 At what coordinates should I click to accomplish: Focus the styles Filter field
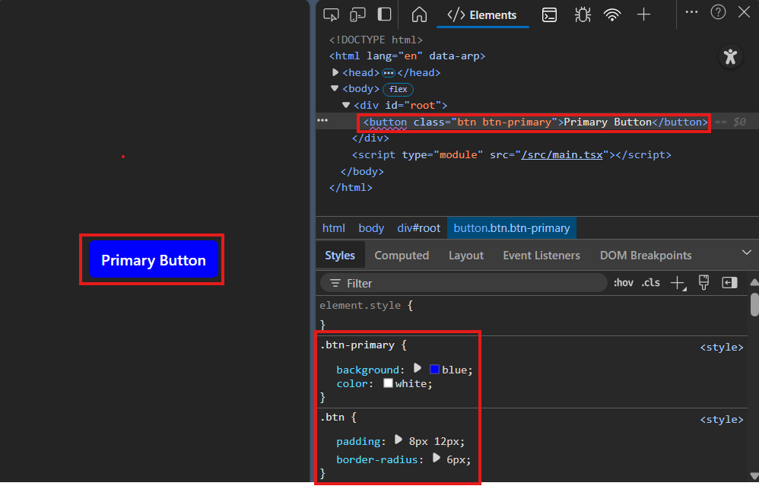[464, 283]
